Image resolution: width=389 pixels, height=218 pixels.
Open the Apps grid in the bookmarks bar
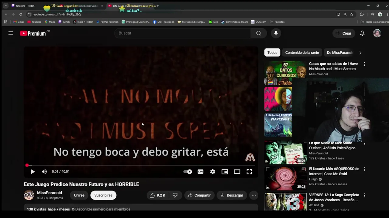pyautogui.click(x=5, y=22)
